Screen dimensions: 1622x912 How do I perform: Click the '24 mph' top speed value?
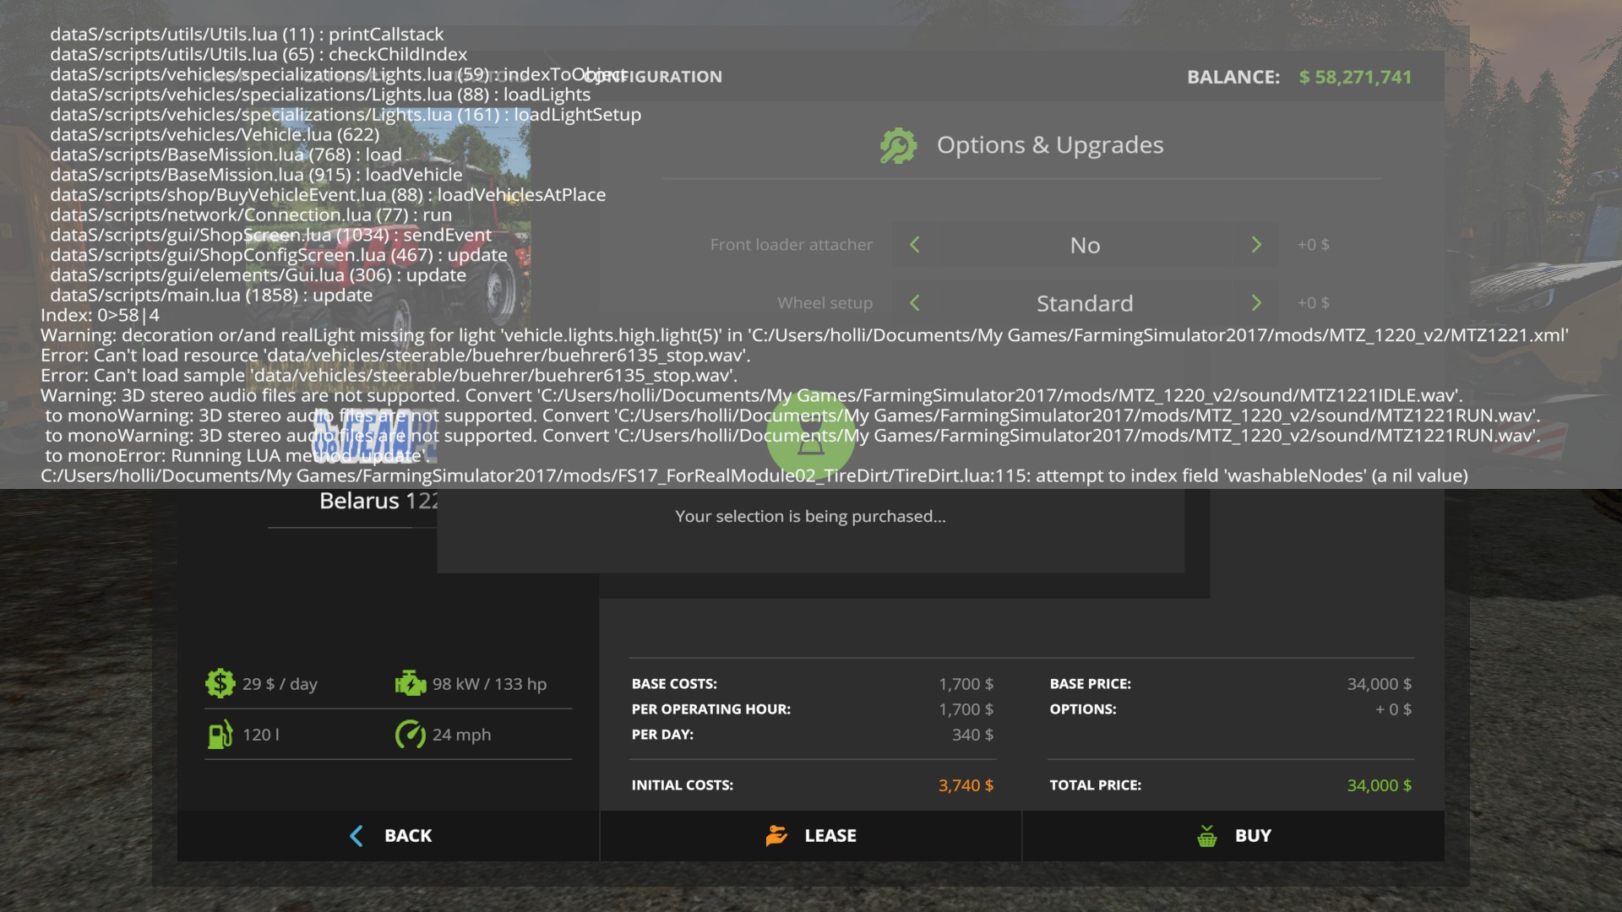point(462,735)
